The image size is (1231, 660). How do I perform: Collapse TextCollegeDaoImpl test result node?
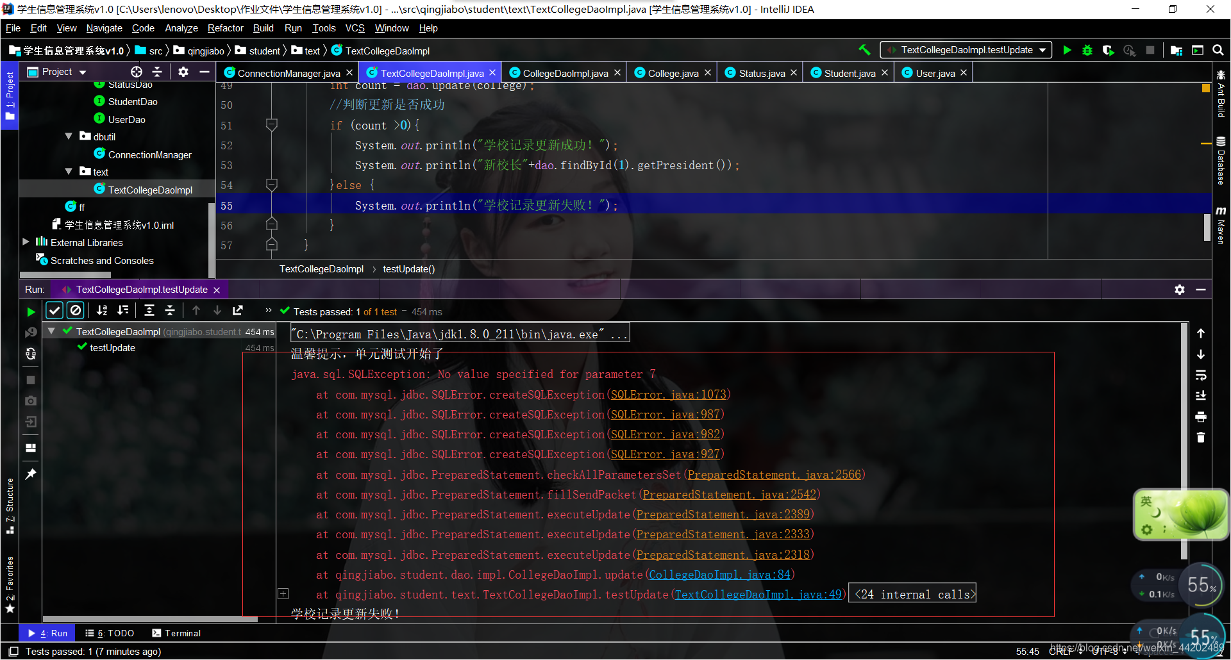pyautogui.click(x=52, y=331)
